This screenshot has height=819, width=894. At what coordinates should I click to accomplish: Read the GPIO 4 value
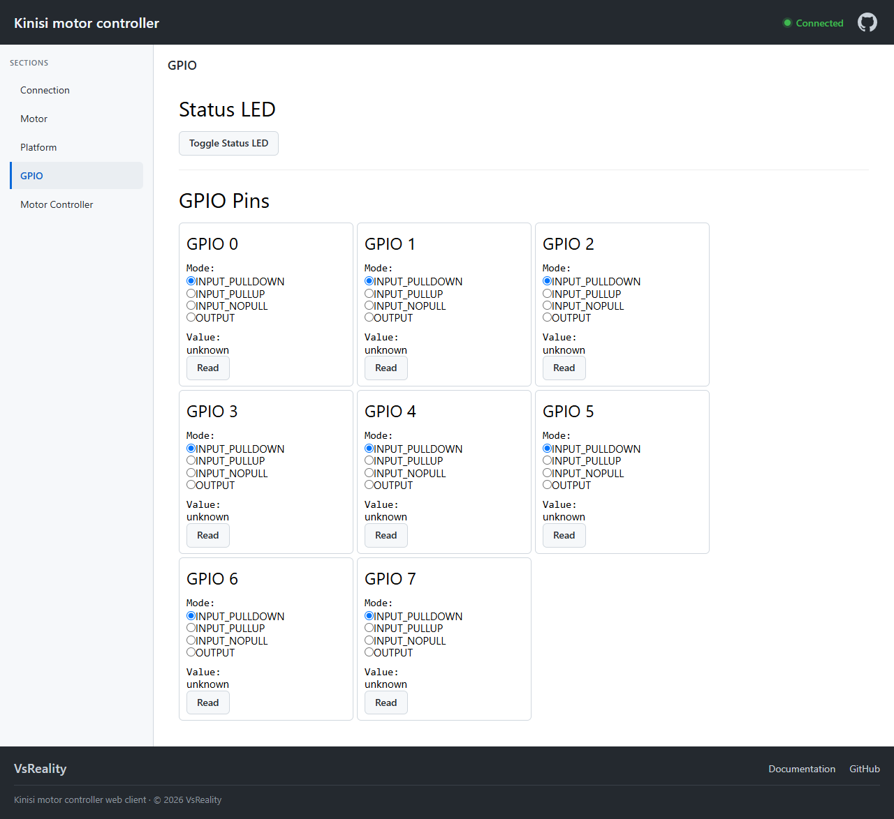[386, 535]
